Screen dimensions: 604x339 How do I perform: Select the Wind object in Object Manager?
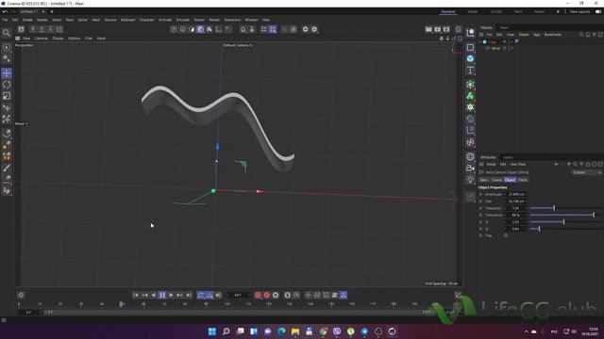click(495, 48)
